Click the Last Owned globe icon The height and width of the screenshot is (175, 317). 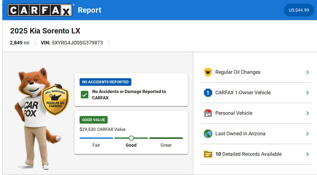[x=208, y=134]
